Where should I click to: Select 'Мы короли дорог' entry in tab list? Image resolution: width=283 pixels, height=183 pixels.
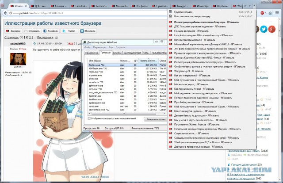coord(211,84)
